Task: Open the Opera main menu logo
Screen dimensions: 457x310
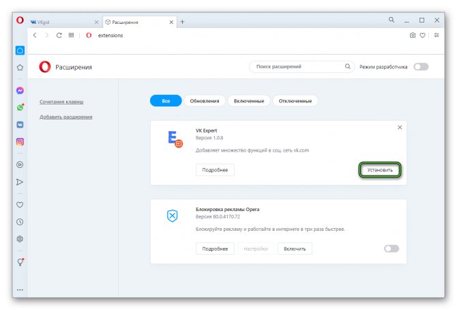Action: tap(20, 20)
